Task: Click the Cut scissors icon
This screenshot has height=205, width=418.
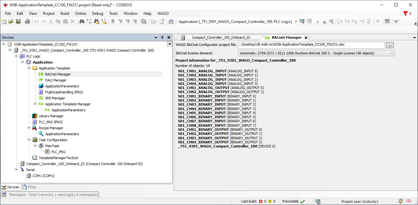Action: click(51, 21)
